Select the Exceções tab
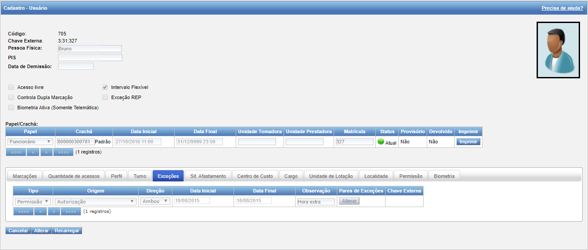This screenshot has width=588, height=250. 168,176
